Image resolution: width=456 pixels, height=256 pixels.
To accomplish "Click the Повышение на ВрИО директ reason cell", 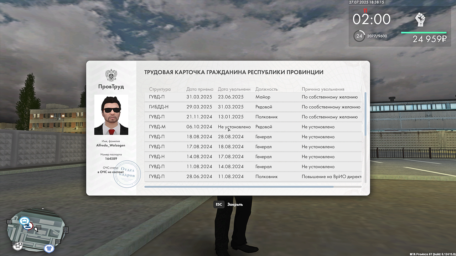I will [x=332, y=177].
